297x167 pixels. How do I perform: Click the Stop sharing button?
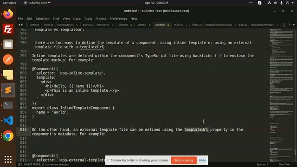point(184,160)
